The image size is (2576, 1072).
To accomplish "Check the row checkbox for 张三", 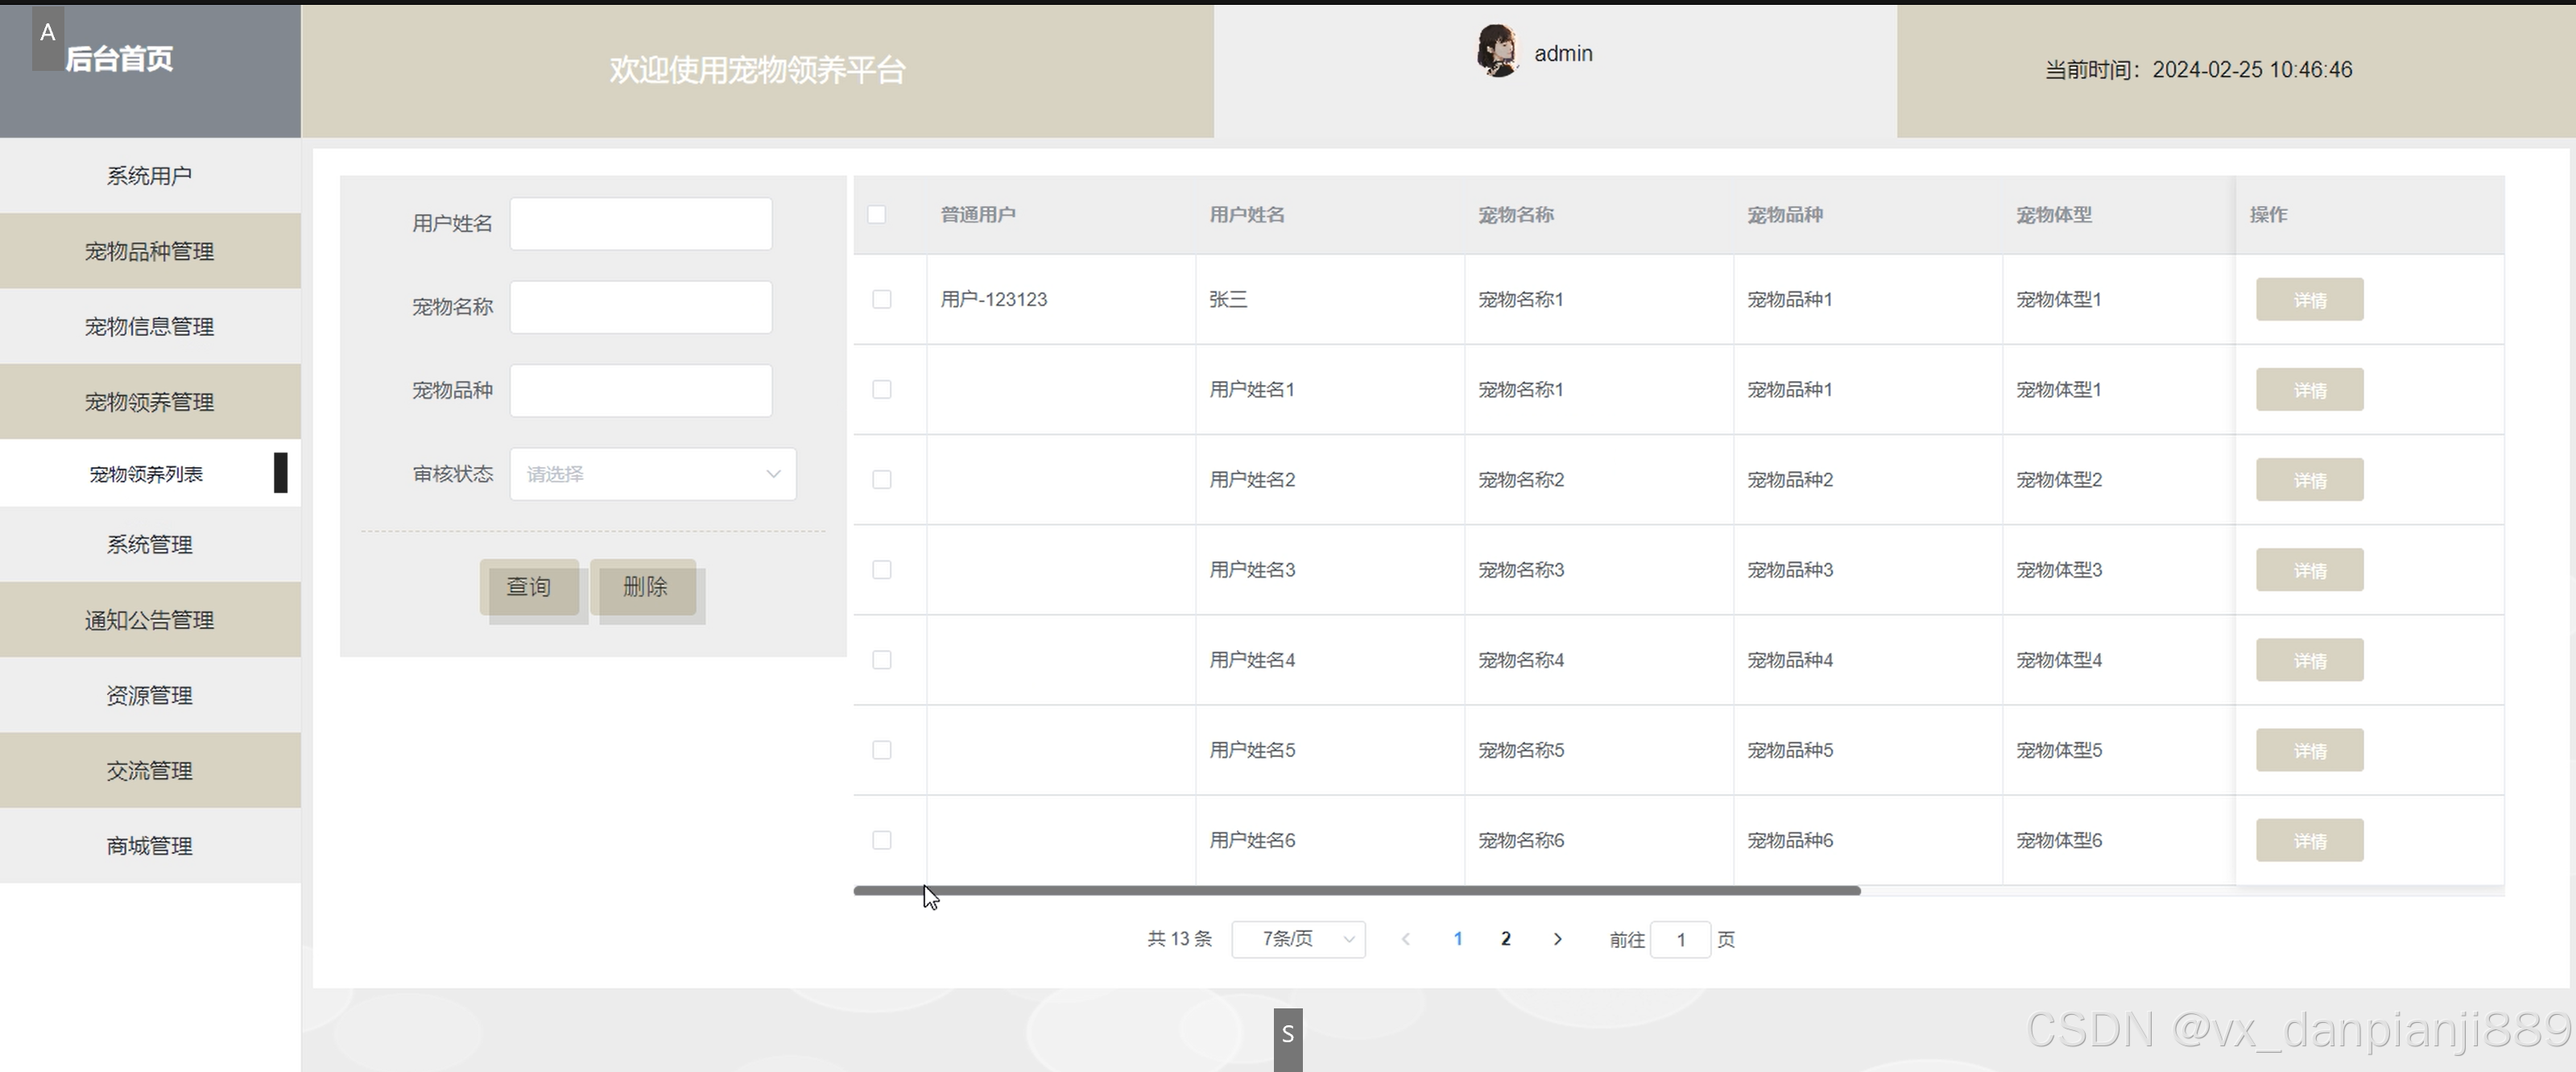I will [882, 300].
